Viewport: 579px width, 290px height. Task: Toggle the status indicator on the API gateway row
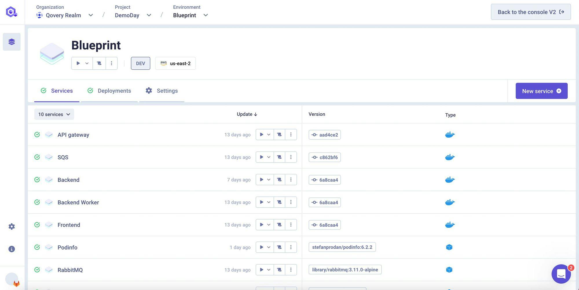(x=37, y=134)
